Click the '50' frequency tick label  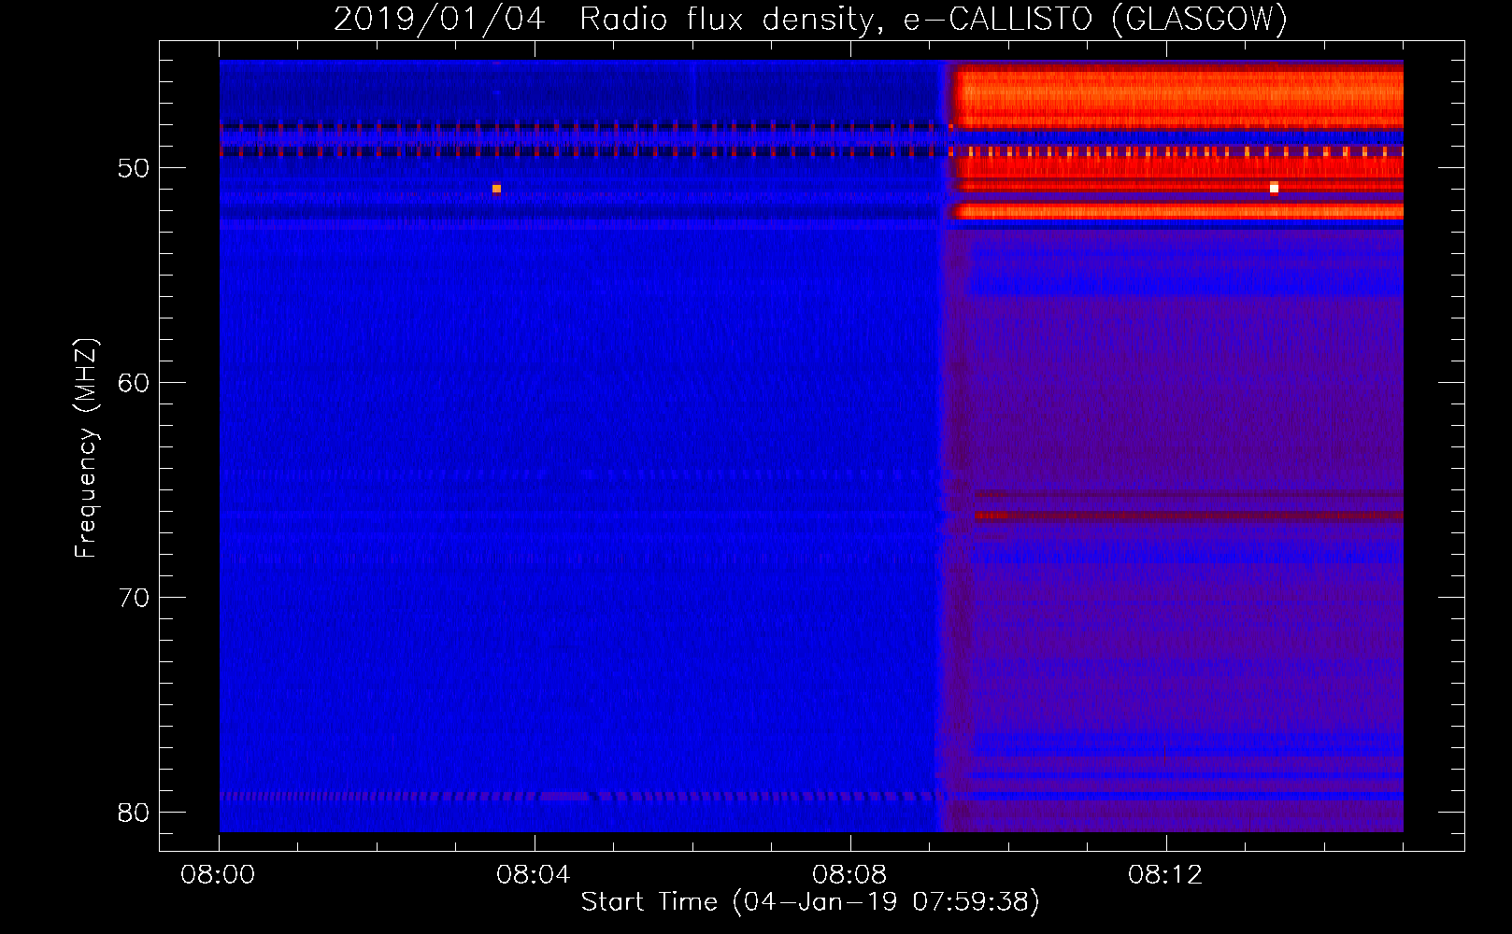(x=135, y=168)
